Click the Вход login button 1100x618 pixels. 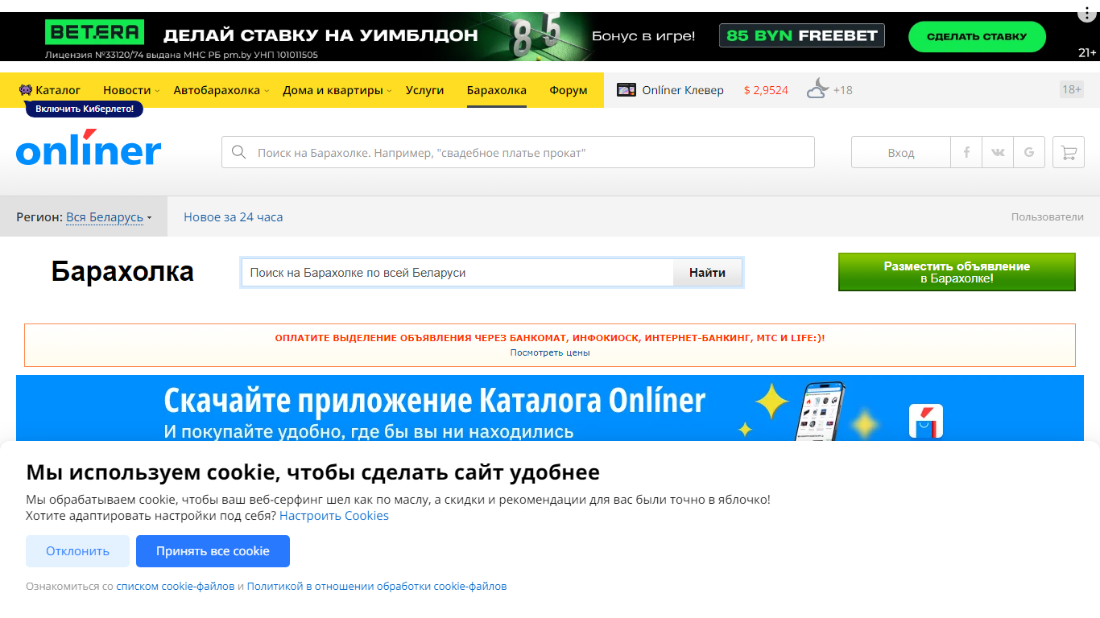901,152
